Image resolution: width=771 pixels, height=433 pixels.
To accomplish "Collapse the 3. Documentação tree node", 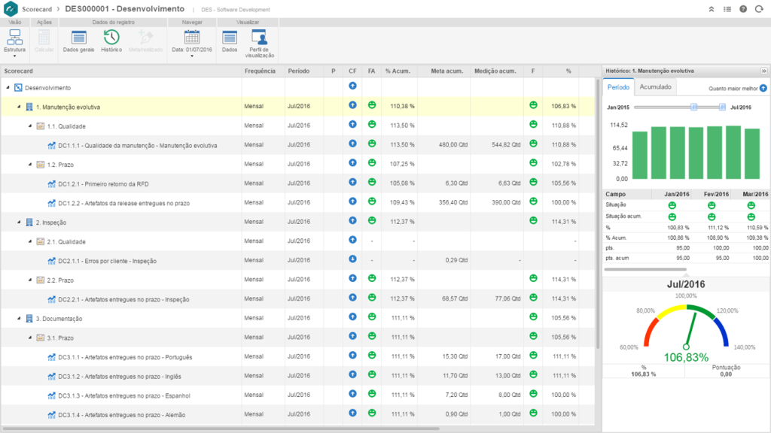I will pyautogui.click(x=19, y=319).
